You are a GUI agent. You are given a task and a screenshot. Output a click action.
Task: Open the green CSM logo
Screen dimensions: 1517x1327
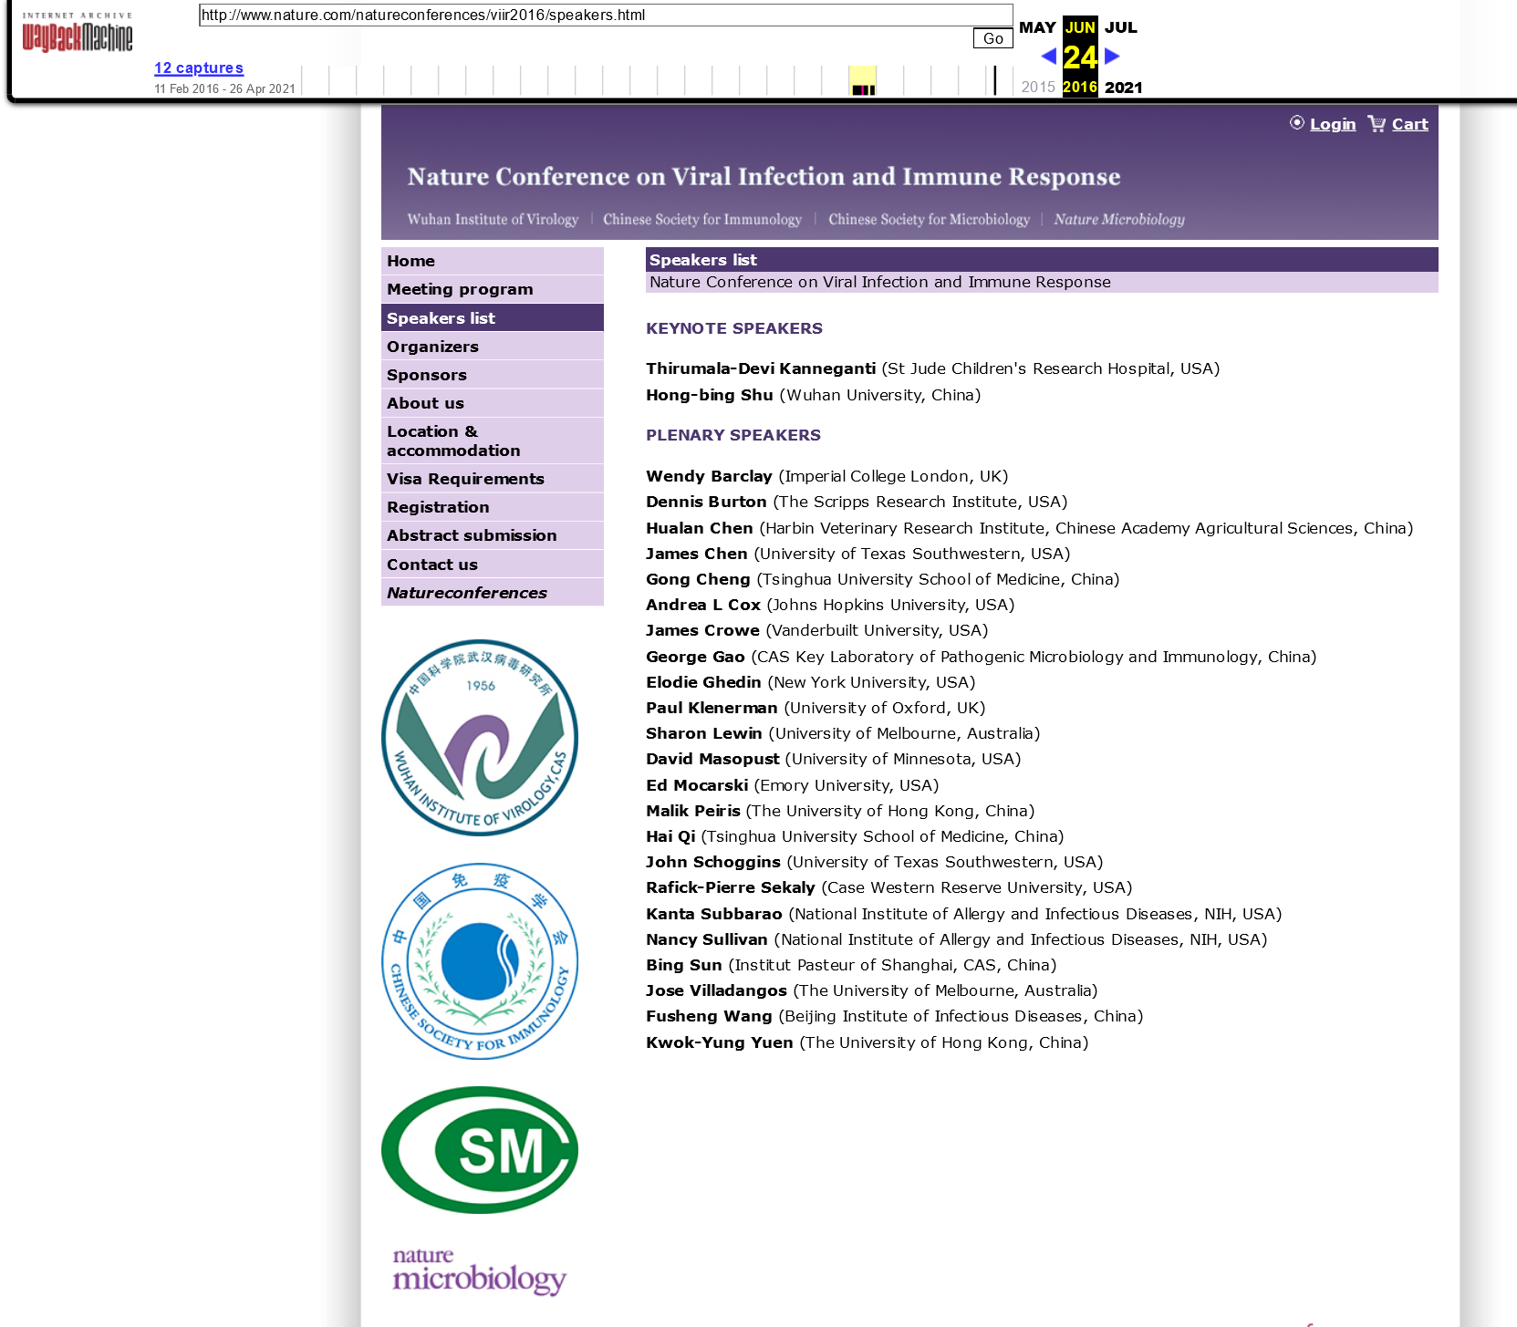click(x=480, y=1150)
